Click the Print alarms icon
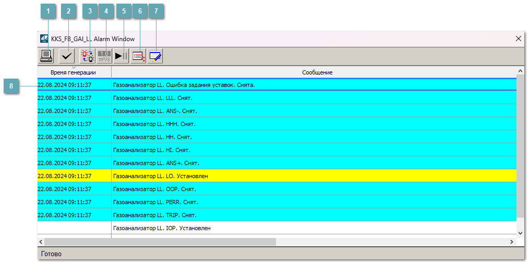Viewport: 529px width, 264px height. tap(46, 56)
